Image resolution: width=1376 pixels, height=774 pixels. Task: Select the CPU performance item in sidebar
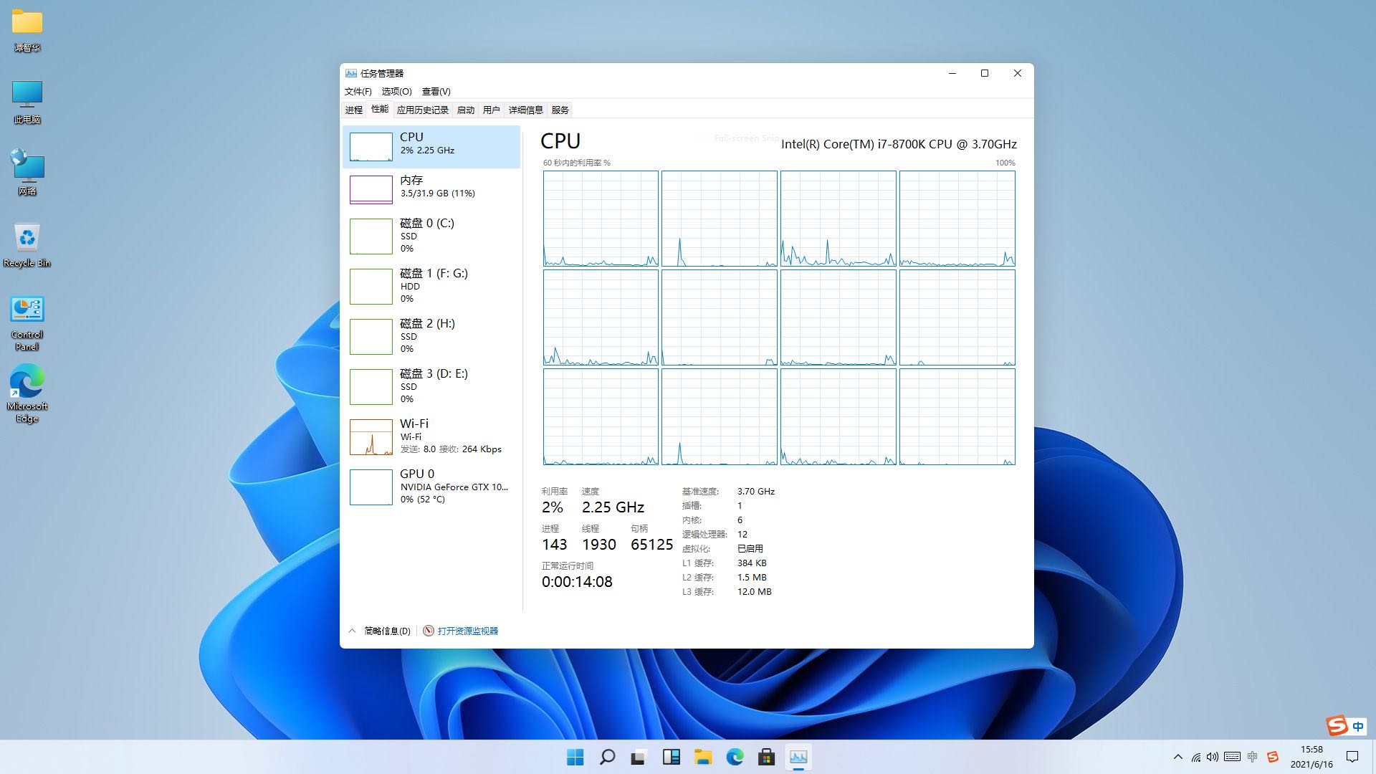pyautogui.click(x=431, y=146)
